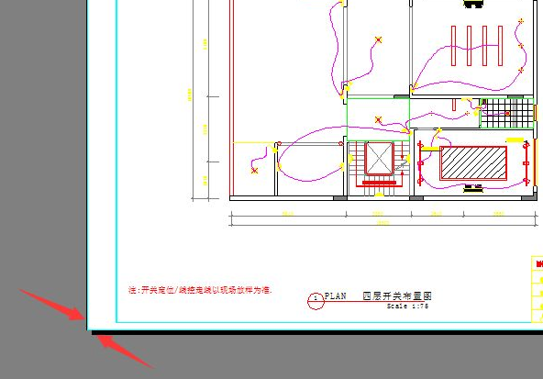Select the red-outlined diagonally hatched rectangle

click(473, 162)
